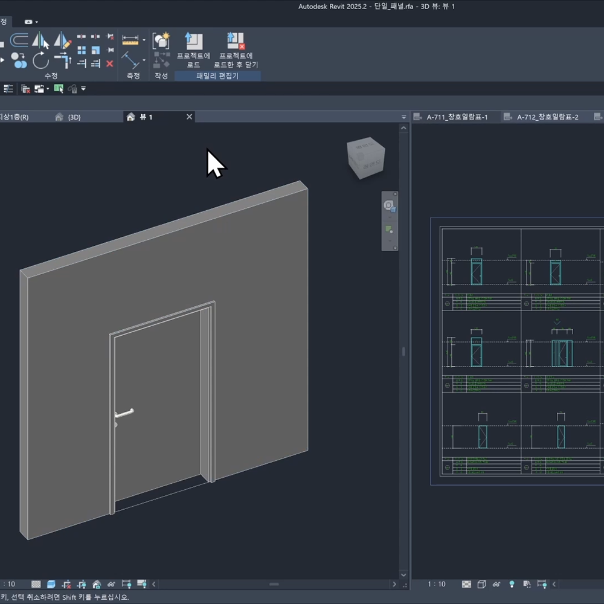Expand the Aligned Dimension dropdown arrow
This screenshot has width=604, height=604.
[x=144, y=60]
